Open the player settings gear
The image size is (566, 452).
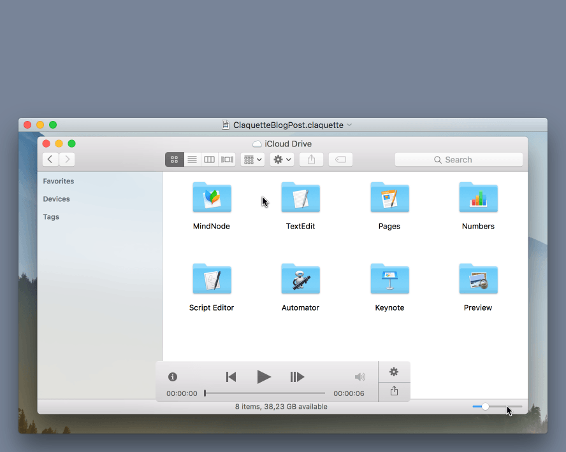click(x=394, y=372)
